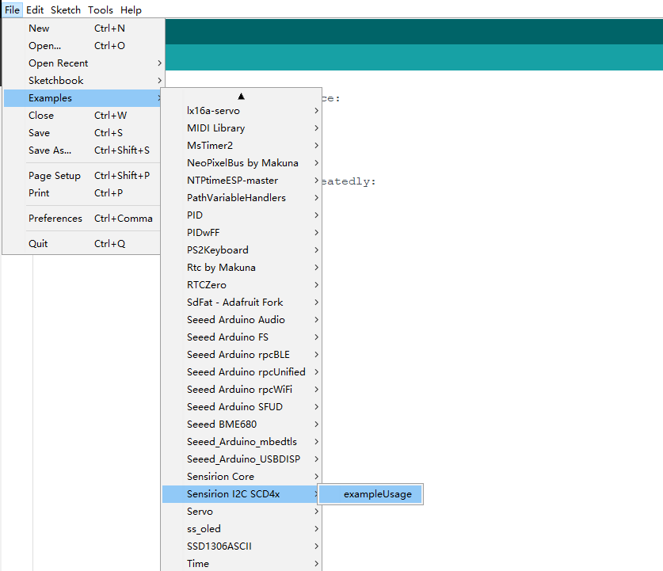663x571 pixels.
Task: Open the PIDwFF examples submenu
Action: 242,233
